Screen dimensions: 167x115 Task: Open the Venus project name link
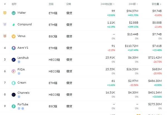tap(21, 36)
